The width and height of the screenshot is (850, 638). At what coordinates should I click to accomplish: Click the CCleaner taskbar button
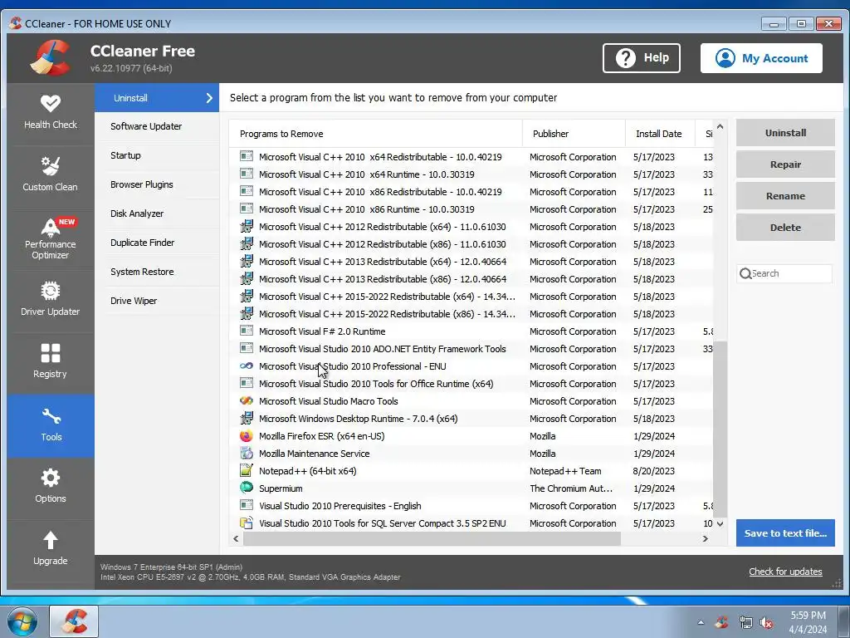point(74,621)
